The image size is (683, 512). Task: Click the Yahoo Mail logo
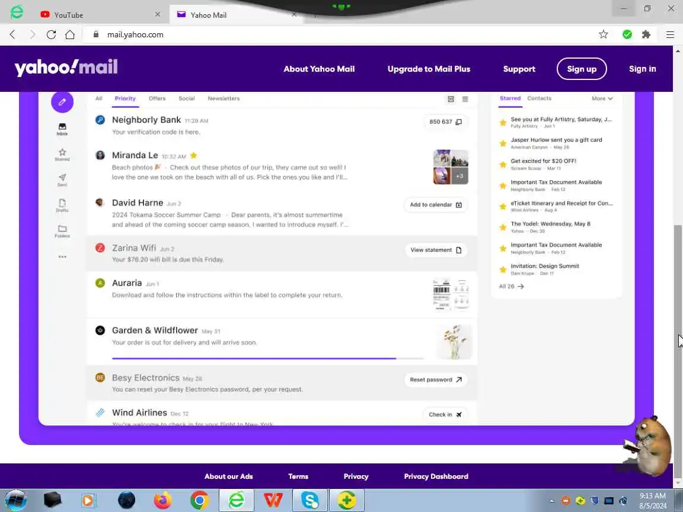(66, 68)
